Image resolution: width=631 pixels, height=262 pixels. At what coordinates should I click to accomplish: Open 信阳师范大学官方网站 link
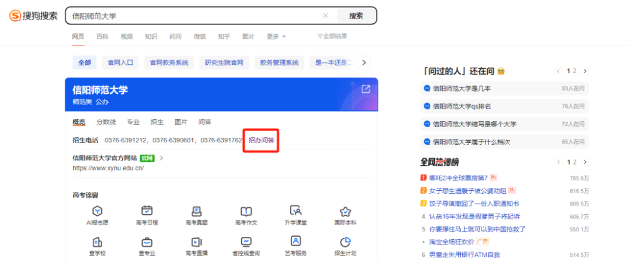(x=105, y=158)
